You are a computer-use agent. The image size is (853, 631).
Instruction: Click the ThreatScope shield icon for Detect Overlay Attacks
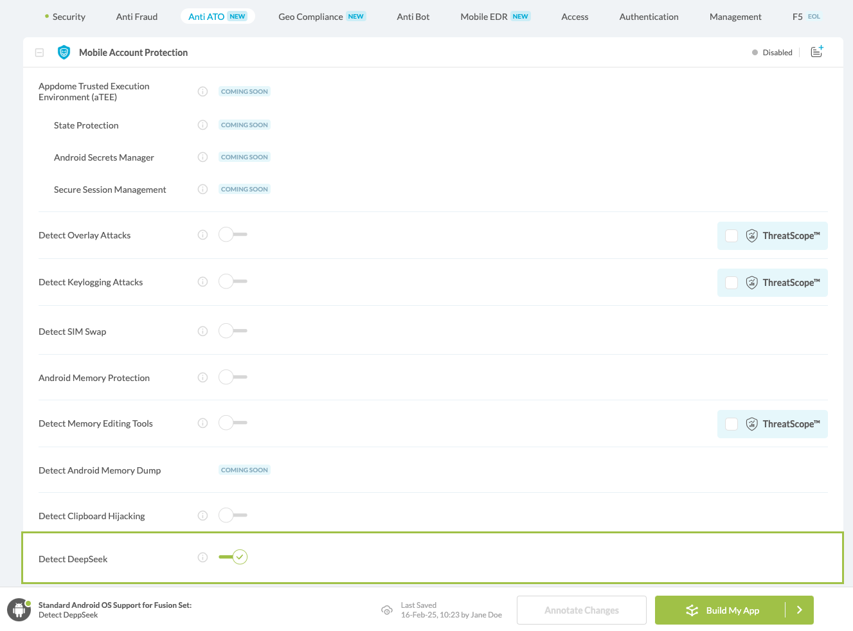tap(751, 236)
